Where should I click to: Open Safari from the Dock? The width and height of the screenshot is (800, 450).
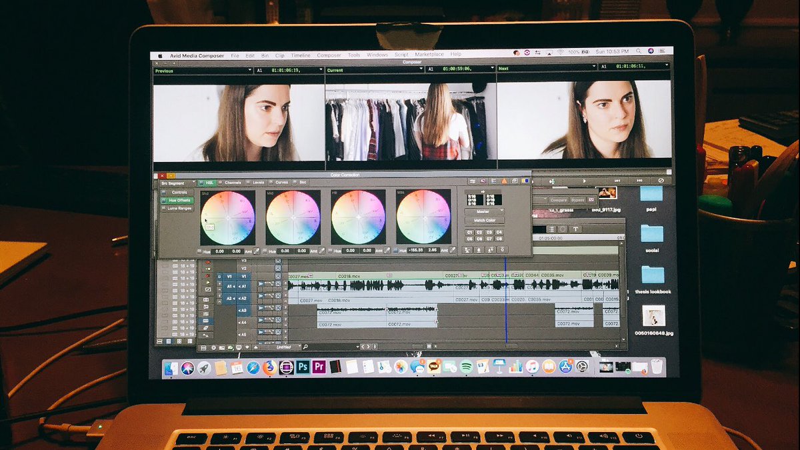coord(253,367)
